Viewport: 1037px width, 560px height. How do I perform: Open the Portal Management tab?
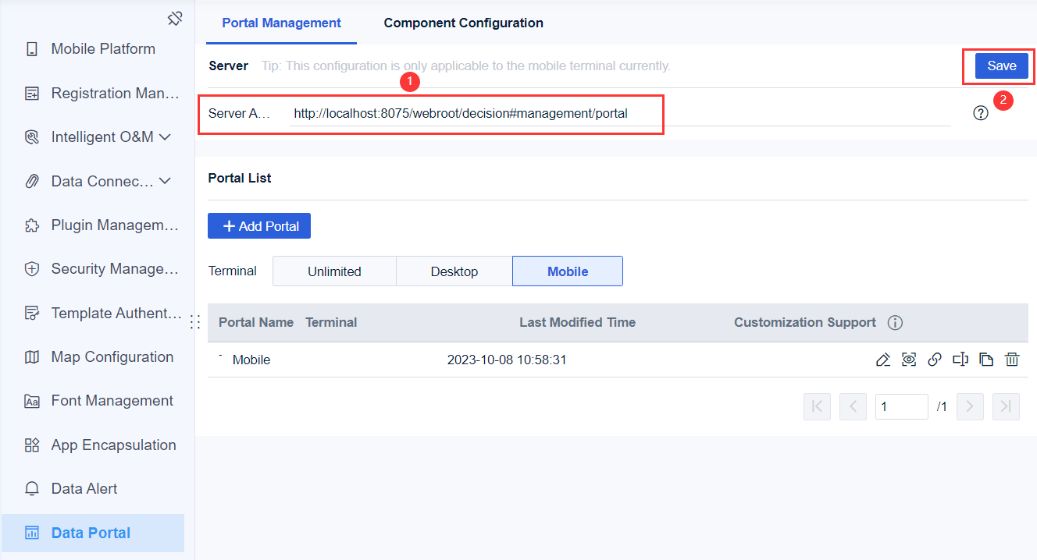coord(281,23)
